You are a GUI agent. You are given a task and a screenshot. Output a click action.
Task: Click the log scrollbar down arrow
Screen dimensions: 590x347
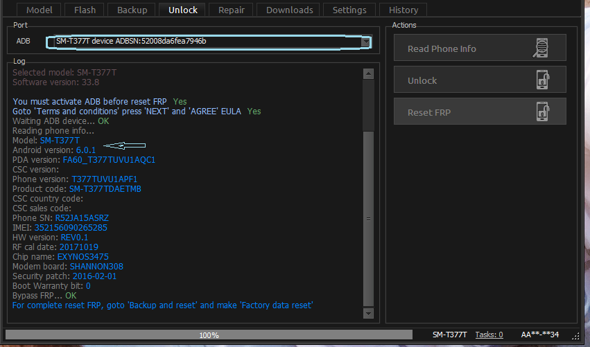click(368, 313)
